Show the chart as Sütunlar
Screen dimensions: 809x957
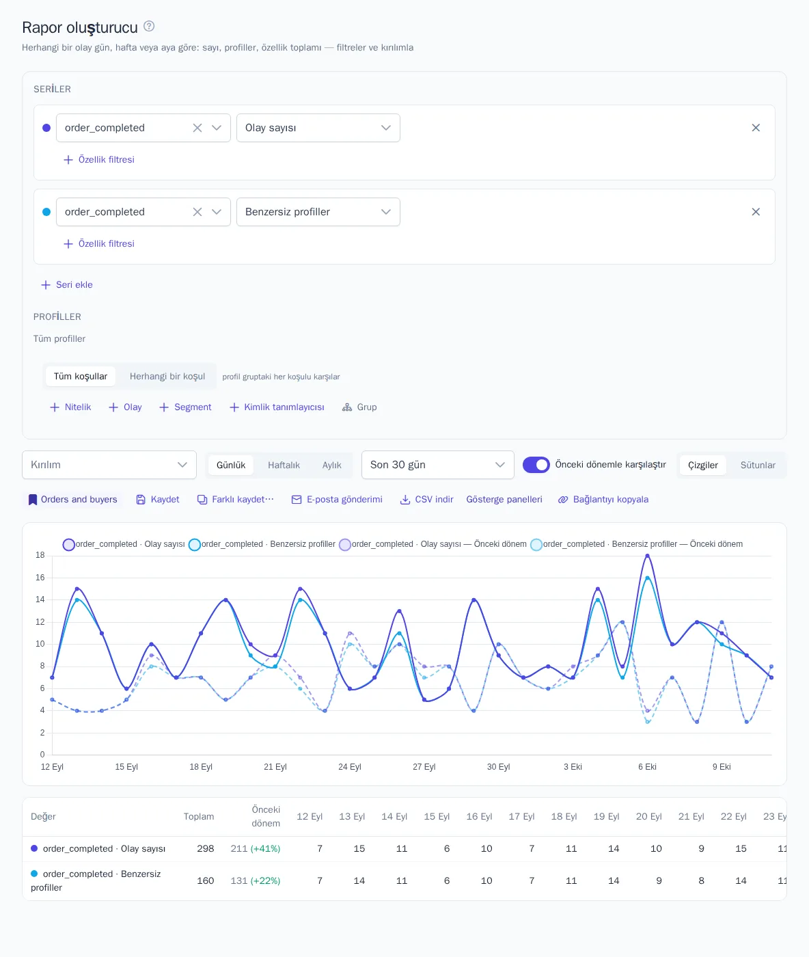[758, 465]
